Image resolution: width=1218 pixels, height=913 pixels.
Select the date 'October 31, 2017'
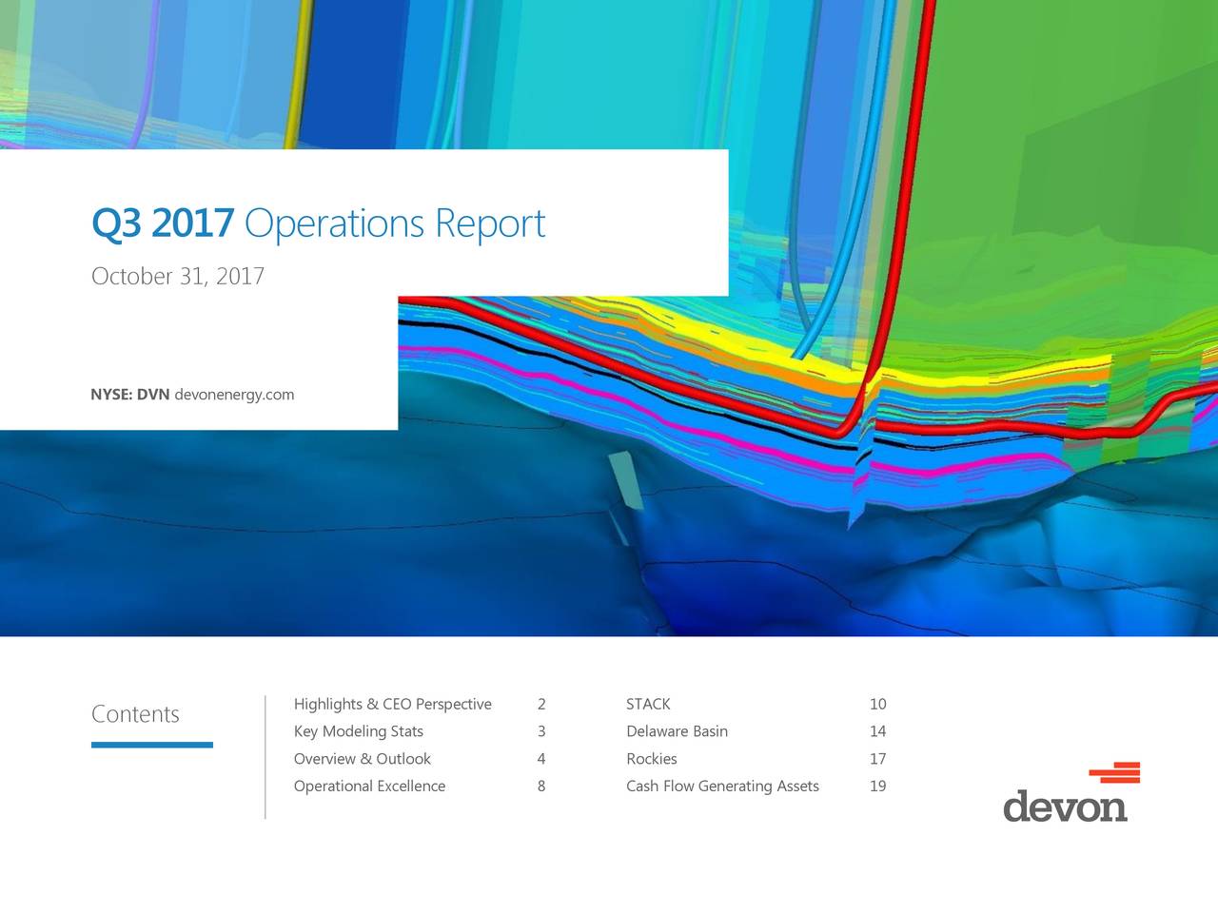[178, 277]
